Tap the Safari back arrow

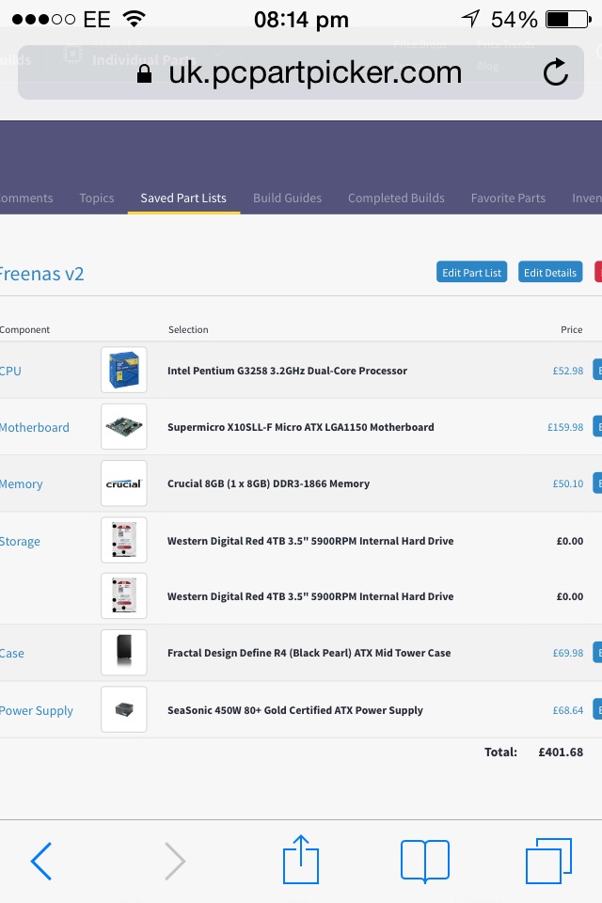(x=40, y=861)
